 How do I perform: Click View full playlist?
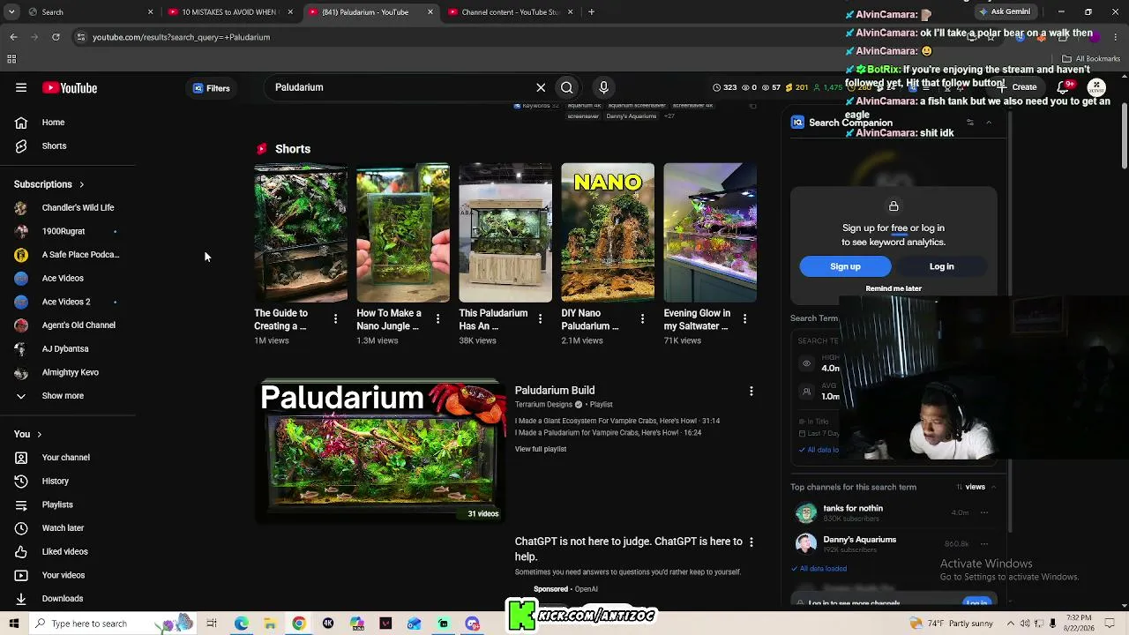(541, 449)
